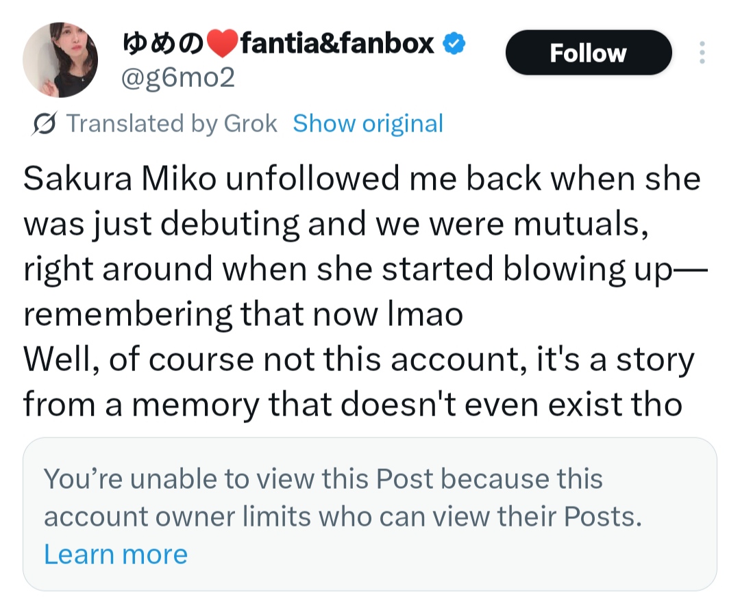
Task: Open the three-dot more options menu
Action: [x=701, y=53]
